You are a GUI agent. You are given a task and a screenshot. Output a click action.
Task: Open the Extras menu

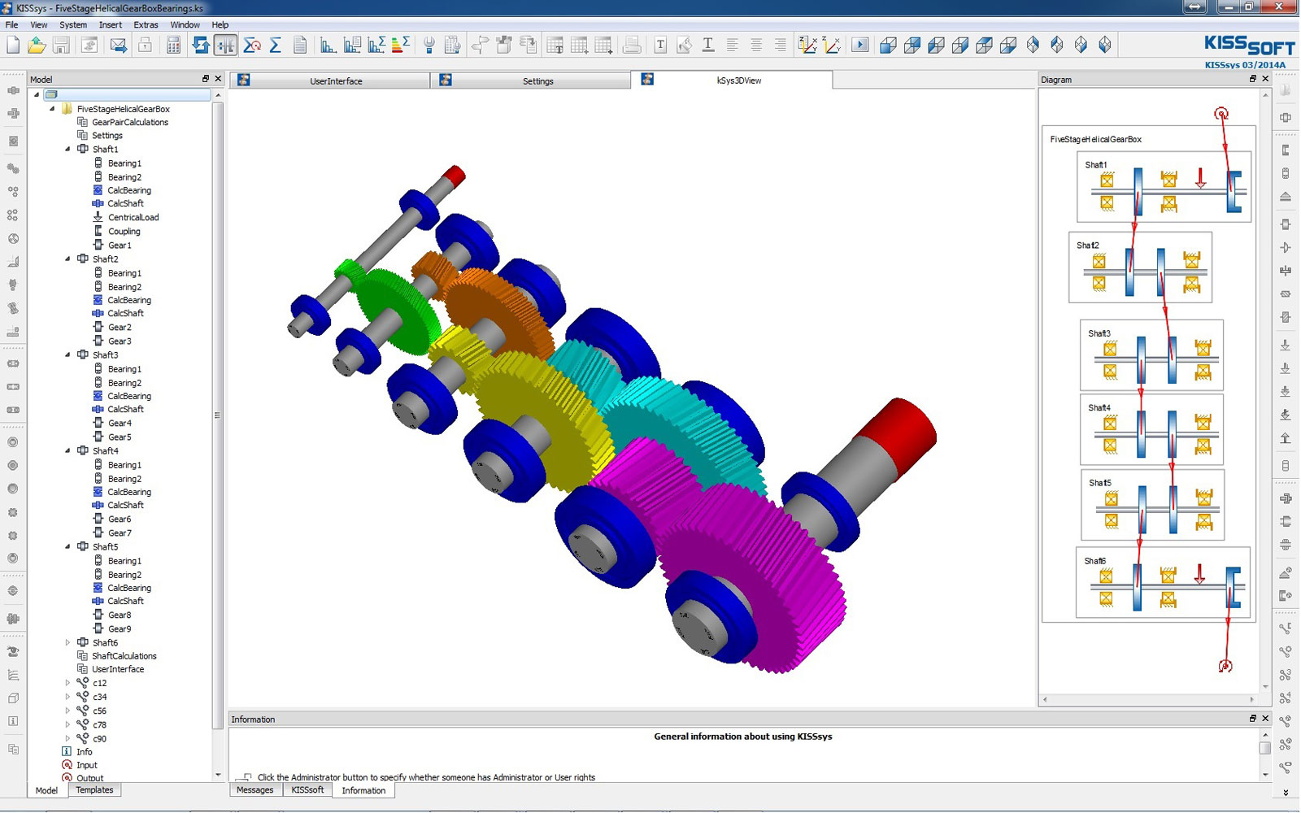(x=146, y=24)
